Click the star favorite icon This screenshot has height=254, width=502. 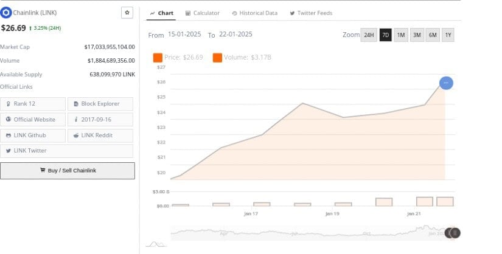[x=127, y=12]
